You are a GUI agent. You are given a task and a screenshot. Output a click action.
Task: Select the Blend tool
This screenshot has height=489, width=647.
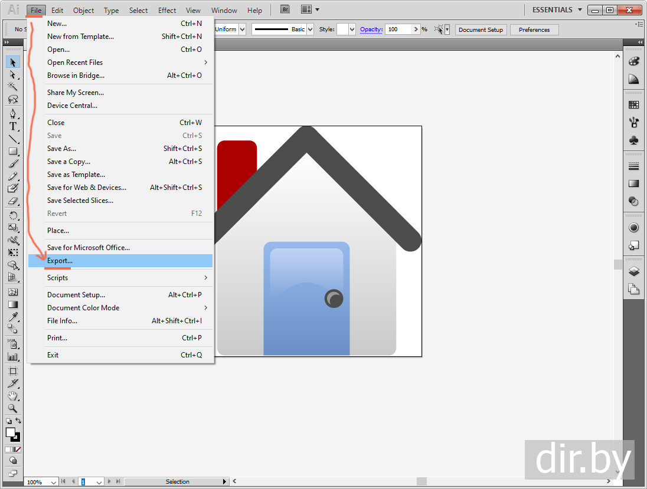(13, 329)
